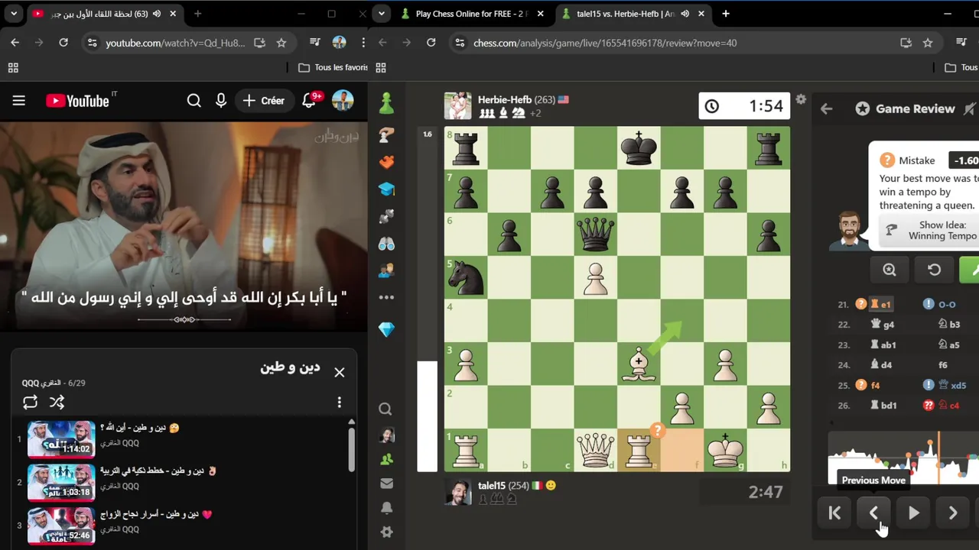Open Puzzles via orange puzzle-piece icon
Screen dimensions: 979x550
click(x=386, y=161)
